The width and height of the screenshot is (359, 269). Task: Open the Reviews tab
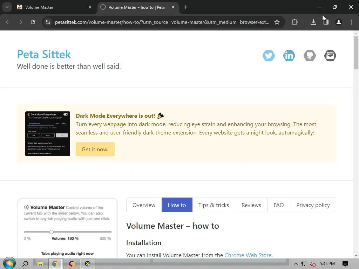[251, 205]
